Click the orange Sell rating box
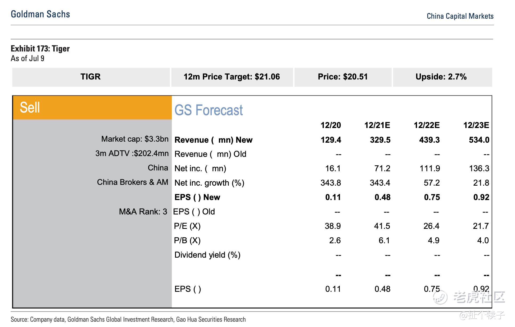The image size is (515, 327). pyautogui.click(x=92, y=108)
